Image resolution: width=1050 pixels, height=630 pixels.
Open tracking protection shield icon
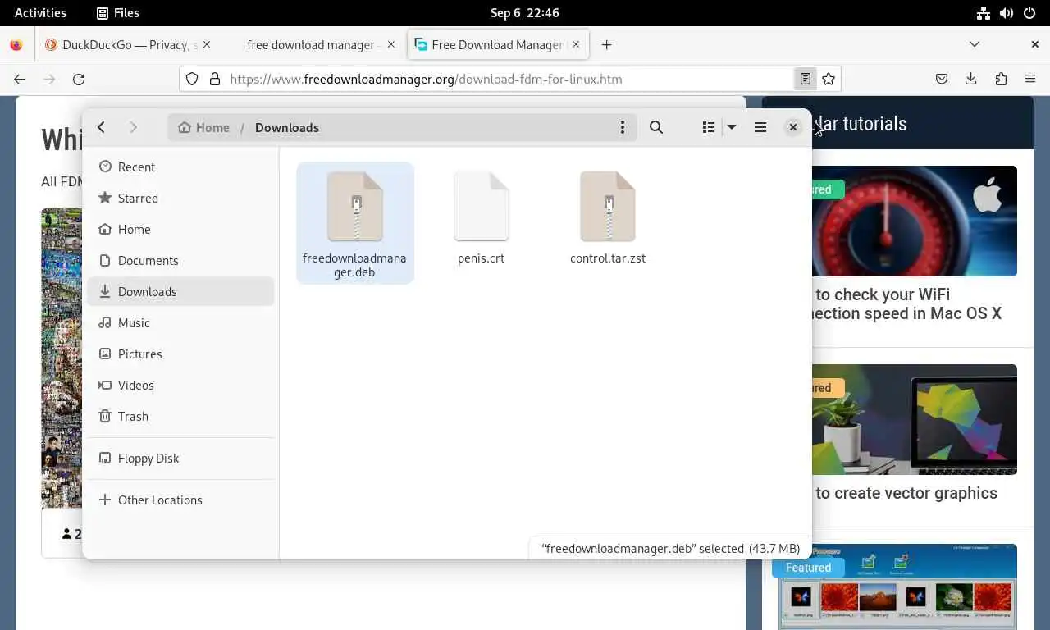coord(192,79)
